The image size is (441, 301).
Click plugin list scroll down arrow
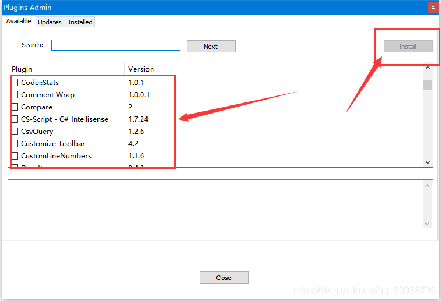[428, 162]
